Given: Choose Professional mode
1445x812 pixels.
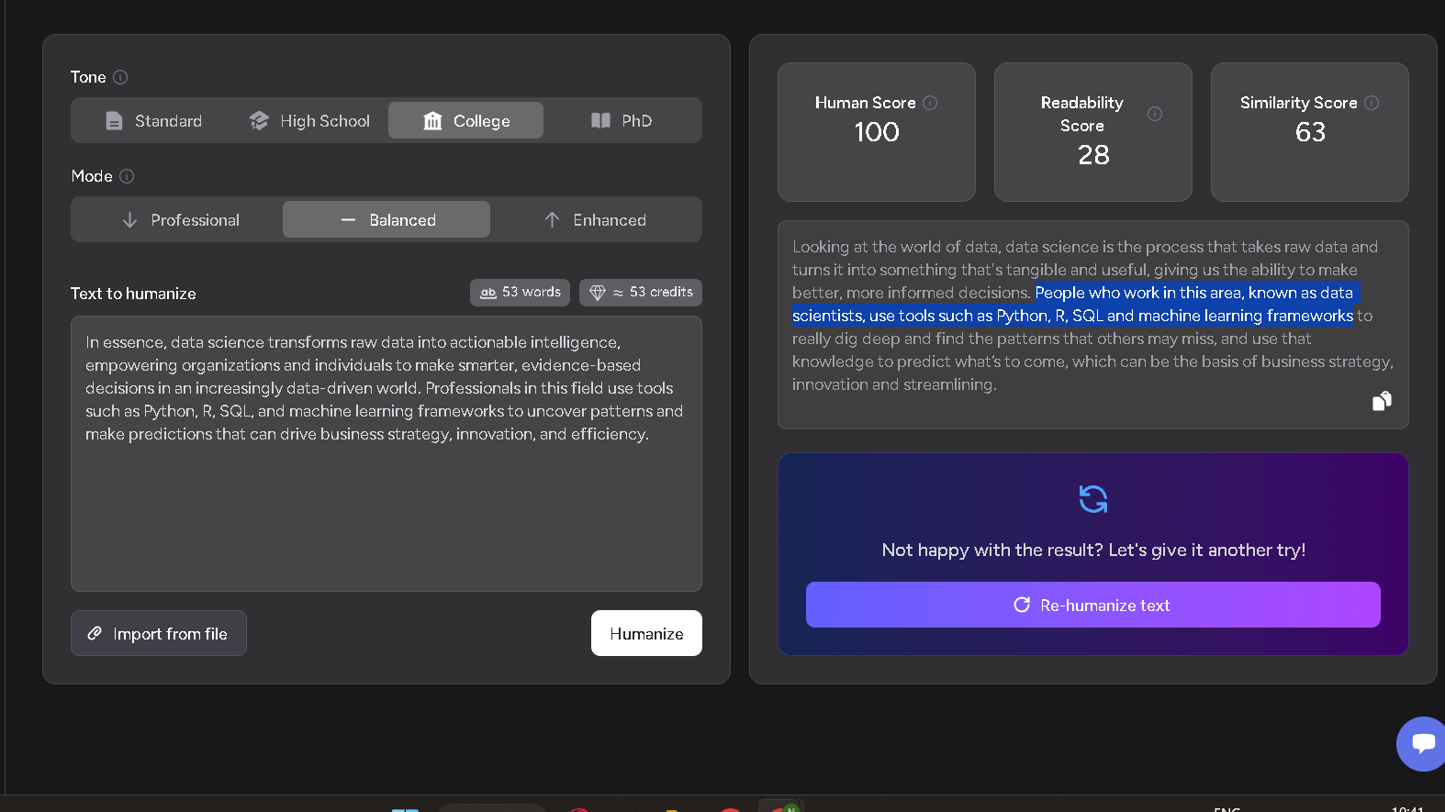Looking at the screenshot, I should click(180, 219).
